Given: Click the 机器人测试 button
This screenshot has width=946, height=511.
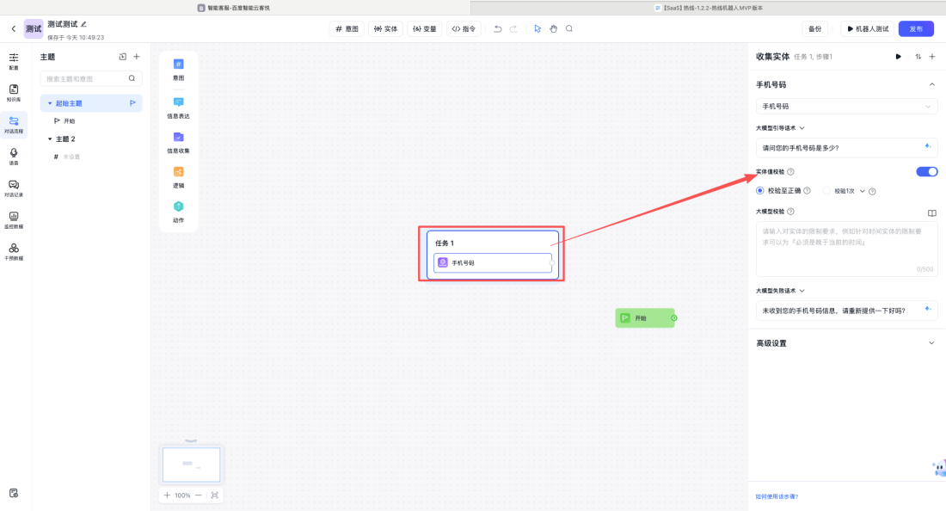Looking at the screenshot, I should point(868,28).
